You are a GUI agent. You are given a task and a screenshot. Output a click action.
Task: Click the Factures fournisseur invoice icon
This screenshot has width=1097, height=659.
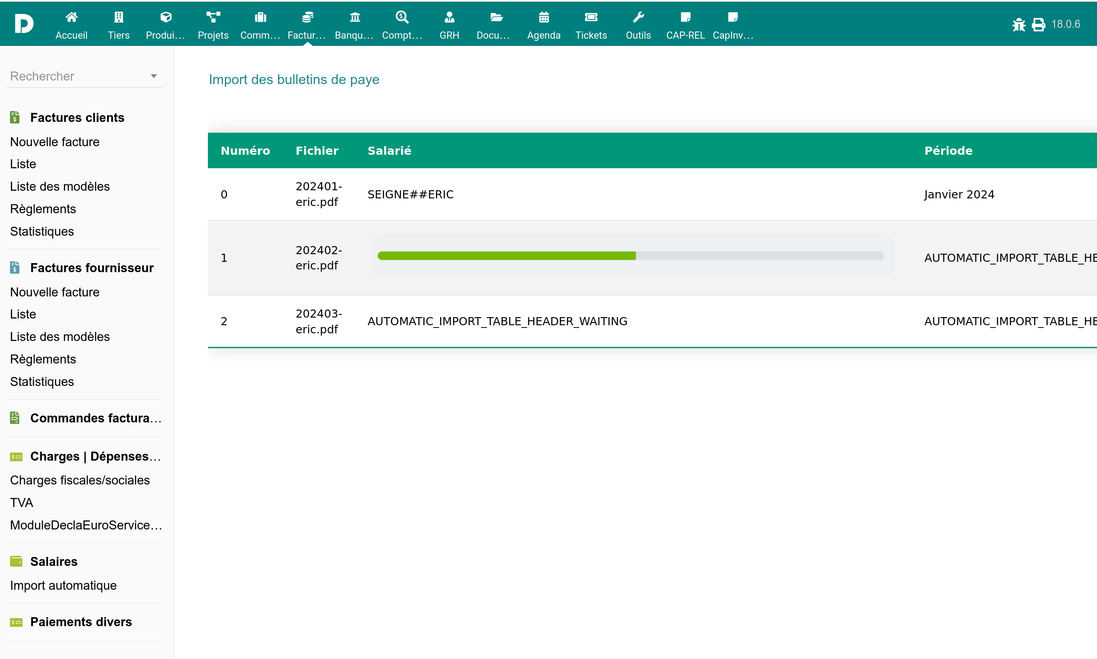(x=15, y=268)
